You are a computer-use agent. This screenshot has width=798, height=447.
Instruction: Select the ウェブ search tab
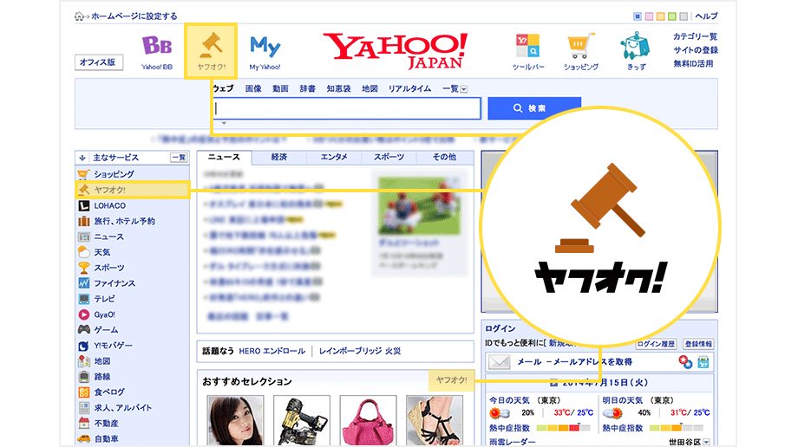pos(224,88)
